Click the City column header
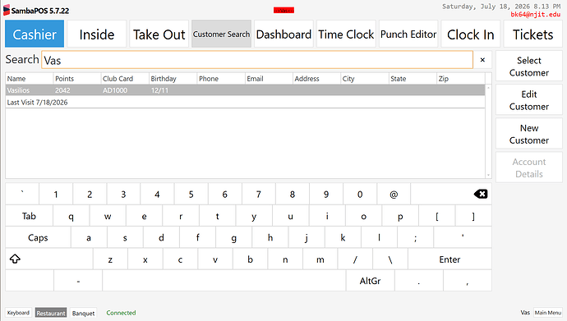The width and height of the screenshot is (567, 321). click(x=365, y=78)
